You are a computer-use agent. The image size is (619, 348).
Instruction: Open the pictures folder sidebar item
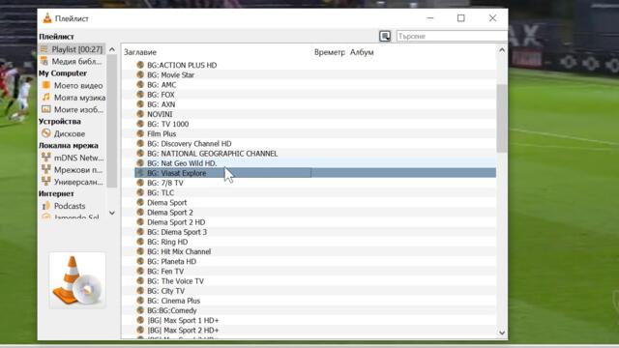73,109
